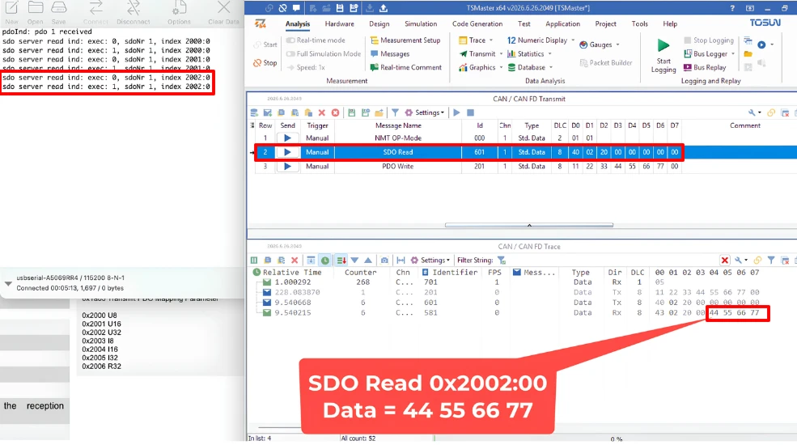Viewport: 797px width, 445px height.
Task: Click the Bus Logger button
Action: tap(706, 54)
